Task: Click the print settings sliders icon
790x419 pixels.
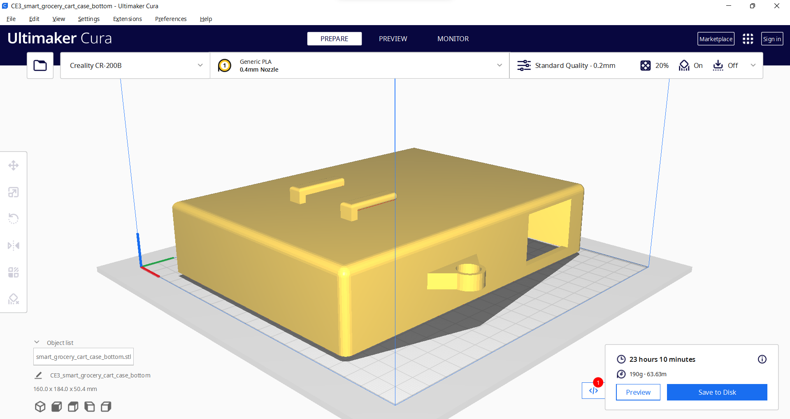Action: [524, 65]
